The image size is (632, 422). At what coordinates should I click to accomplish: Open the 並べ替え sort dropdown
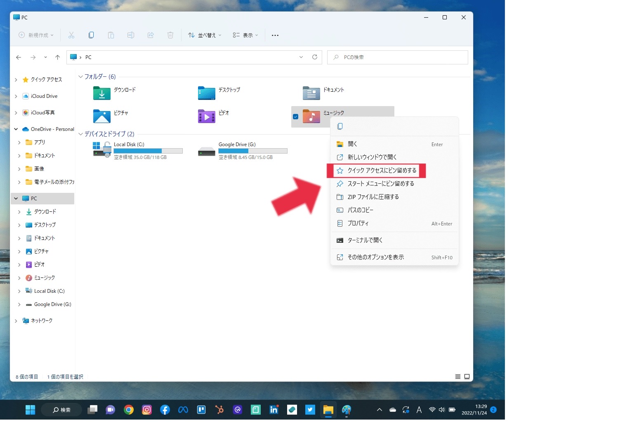(204, 35)
